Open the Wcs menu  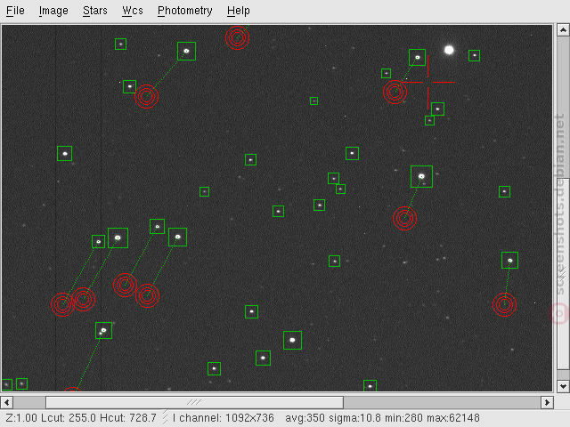[133, 11]
